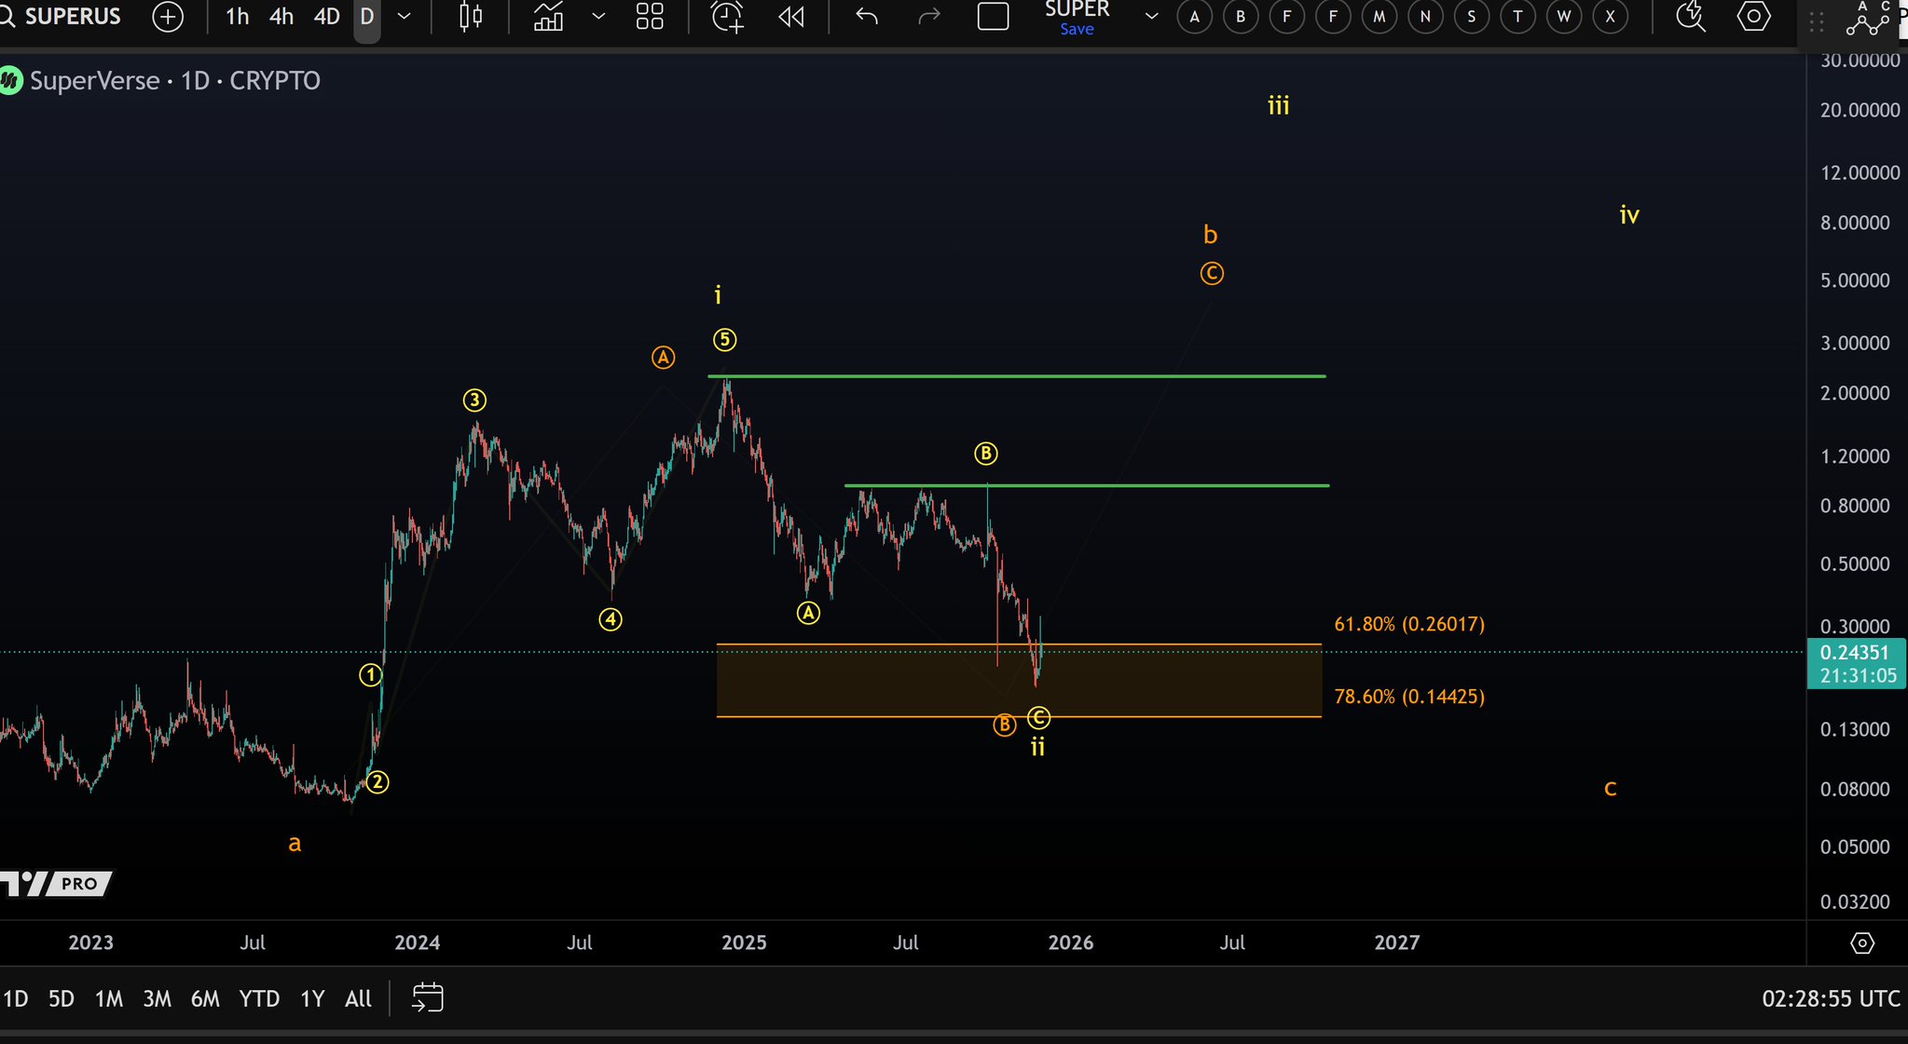
Task: Switch to the 4h timeframe
Action: pyautogui.click(x=281, y=17)
